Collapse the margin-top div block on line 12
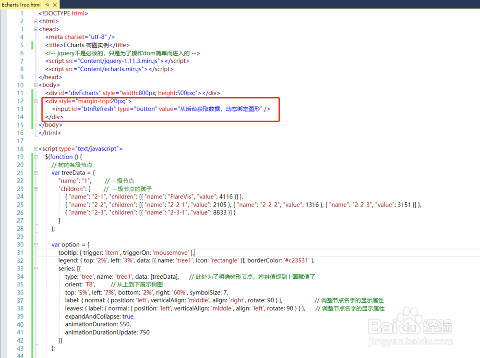The image size is (480, 358). [x=36, y=101]
